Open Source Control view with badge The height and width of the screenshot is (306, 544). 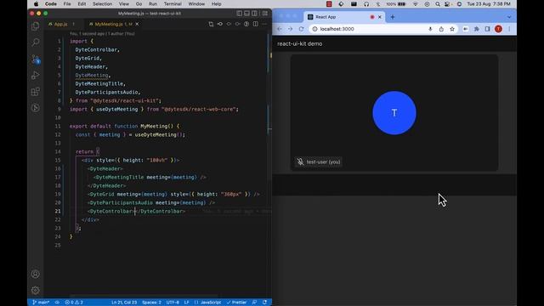(36, 59)
